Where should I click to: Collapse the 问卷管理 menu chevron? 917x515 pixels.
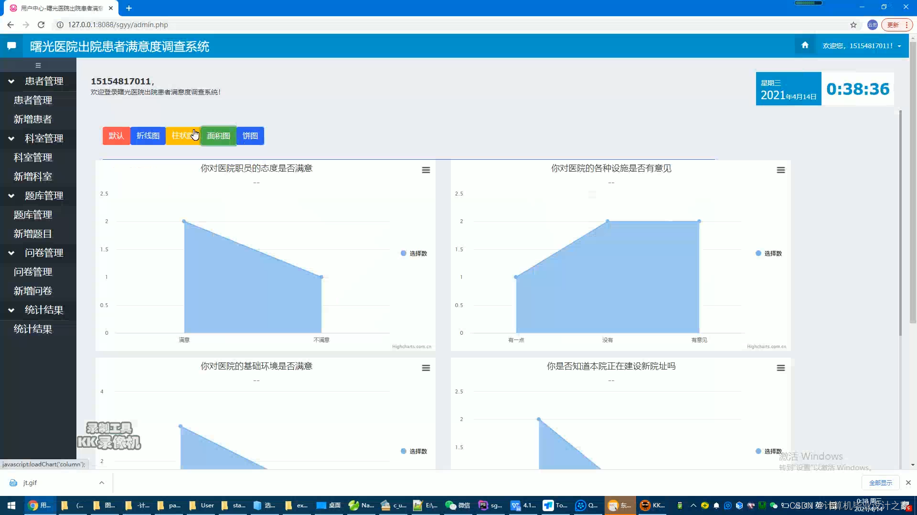pyautogui.click(x=11, y=253)
